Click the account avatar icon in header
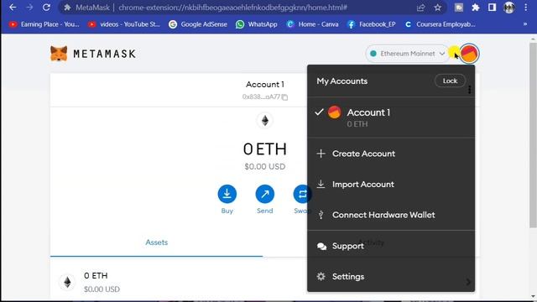This screenshot has height=302, width=537. click(x=469, y=54)
